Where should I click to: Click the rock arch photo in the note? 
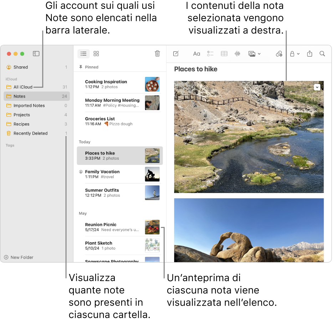coord(249,230)
